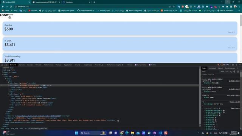Click the yellow DevTools warning count badge
The height and width of the screenshot is (136, 242).
pyautogui.click(x=223, y=65)
